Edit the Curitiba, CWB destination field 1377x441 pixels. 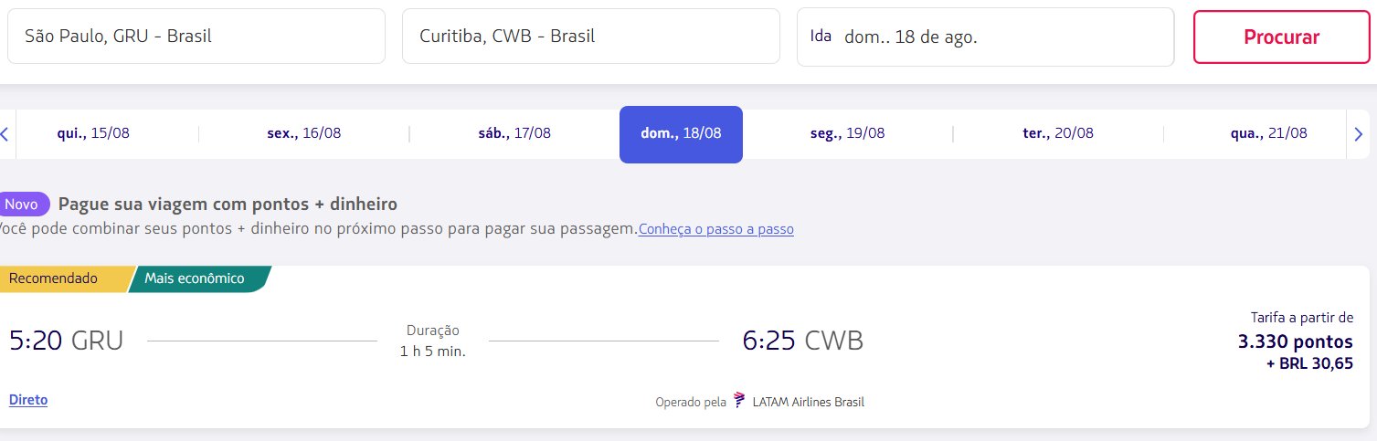coord(591,37)
